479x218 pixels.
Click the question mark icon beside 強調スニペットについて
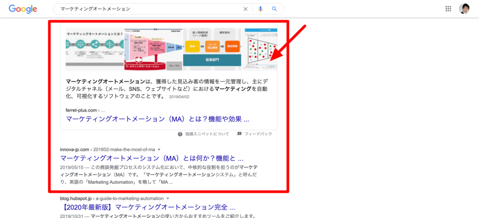click(180, 134)
